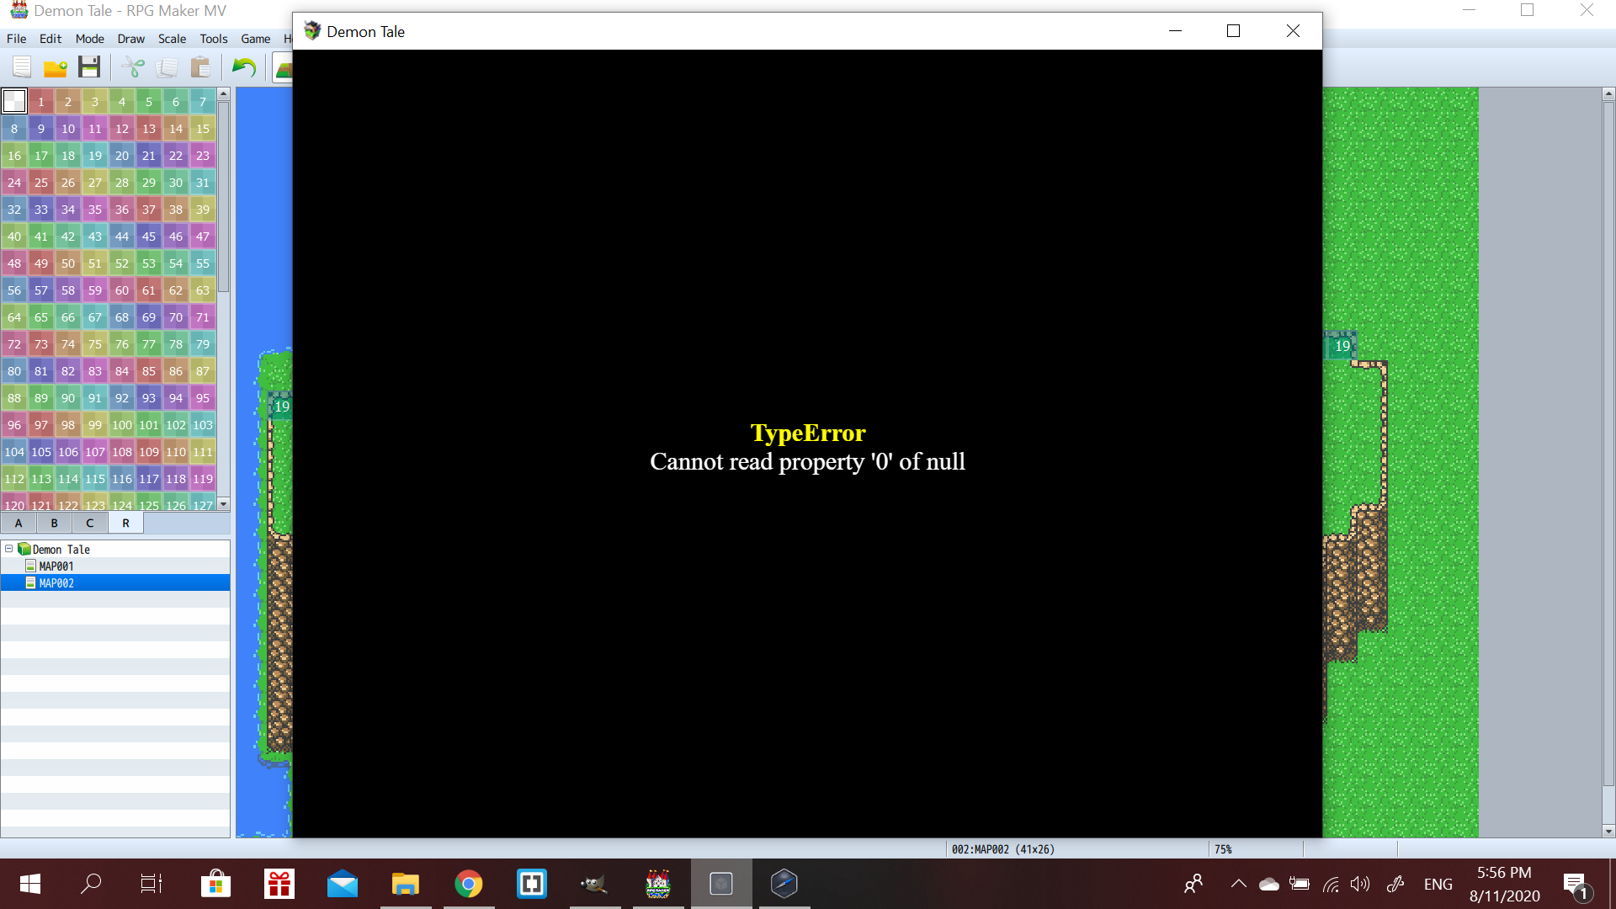Click the Undo green arrow icon

[244, 66]
